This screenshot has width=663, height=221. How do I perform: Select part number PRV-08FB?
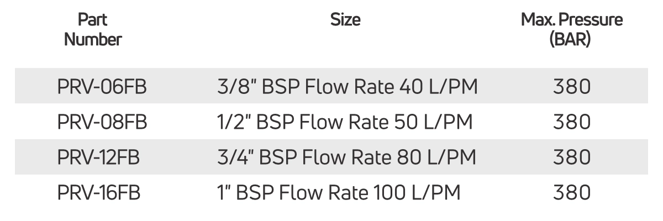[102, 122]
